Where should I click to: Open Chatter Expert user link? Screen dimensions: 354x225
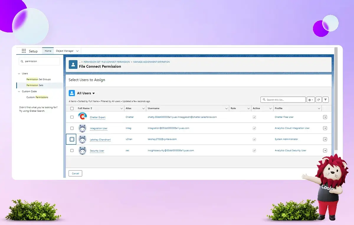[98, 117]
